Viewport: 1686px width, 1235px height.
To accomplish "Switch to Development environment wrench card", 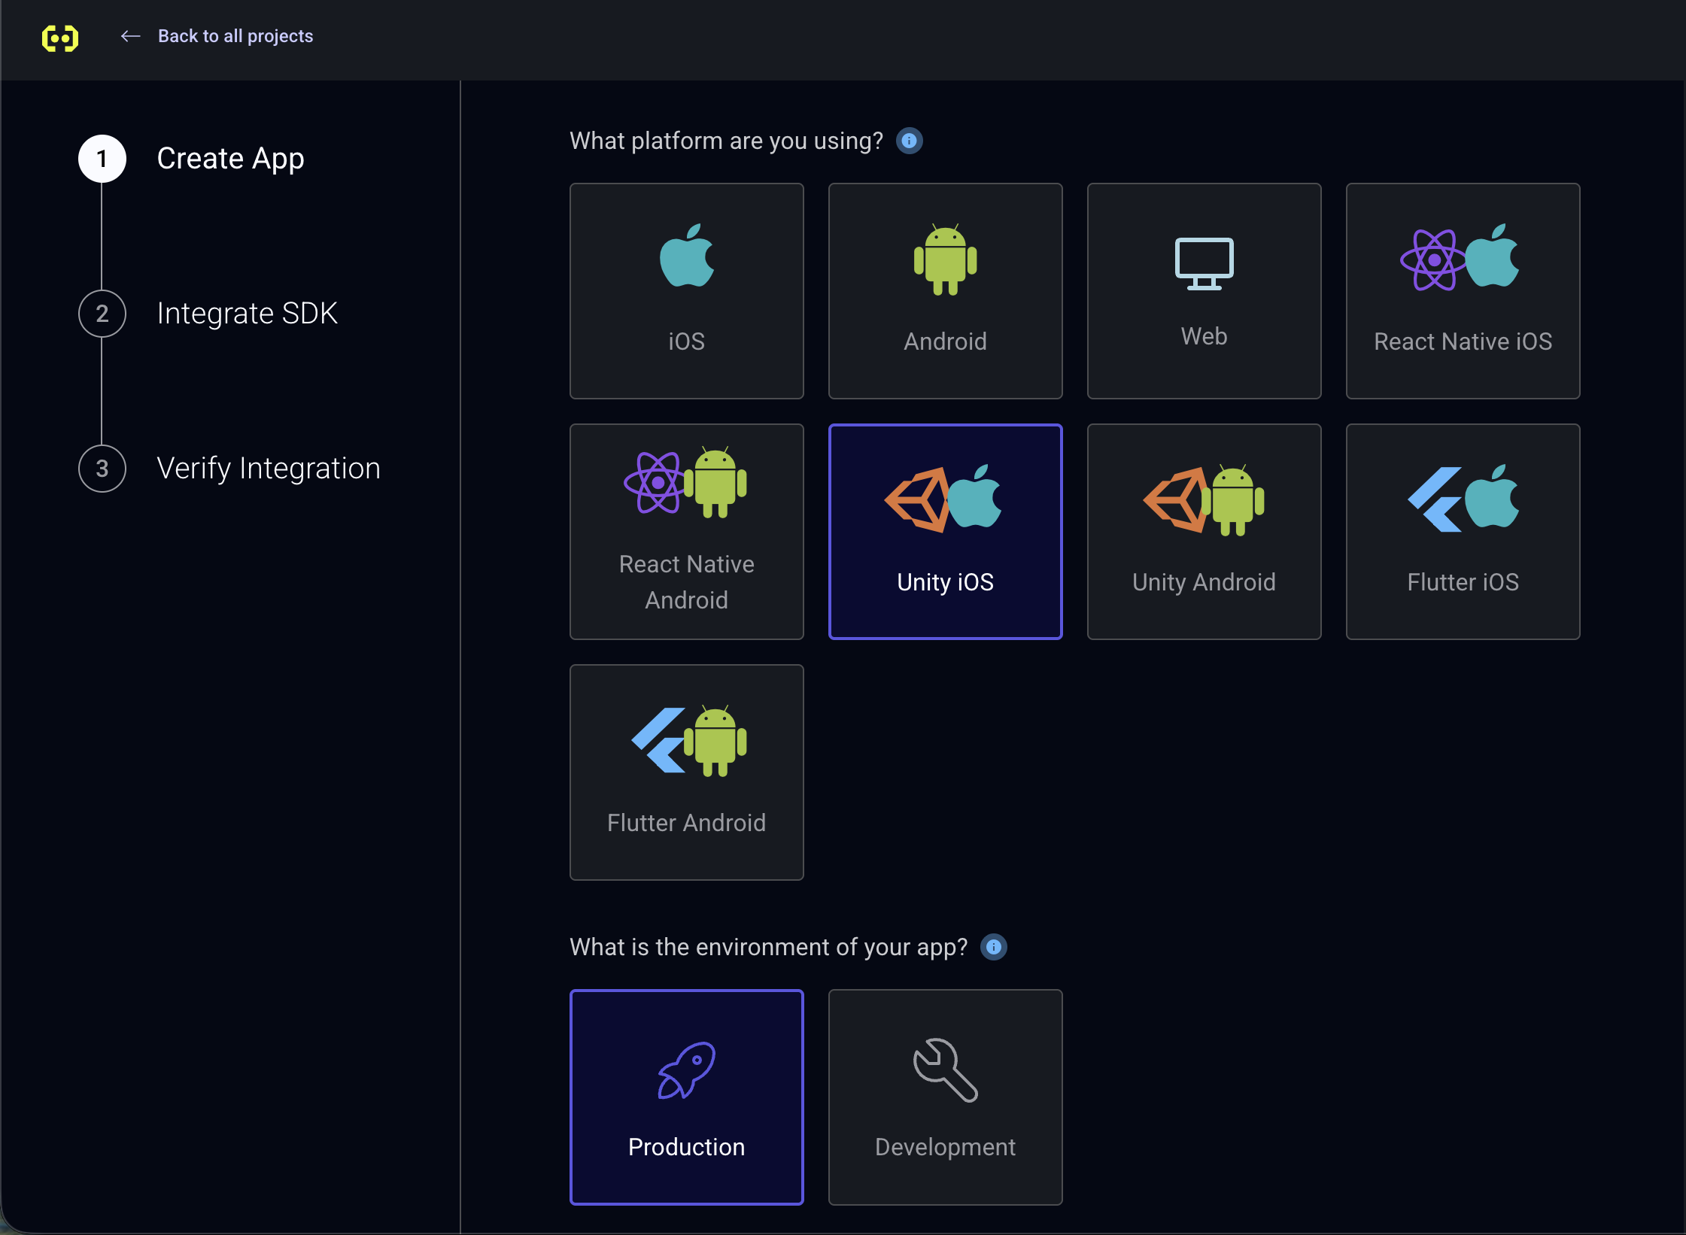I will click(x=945, y=1097).
